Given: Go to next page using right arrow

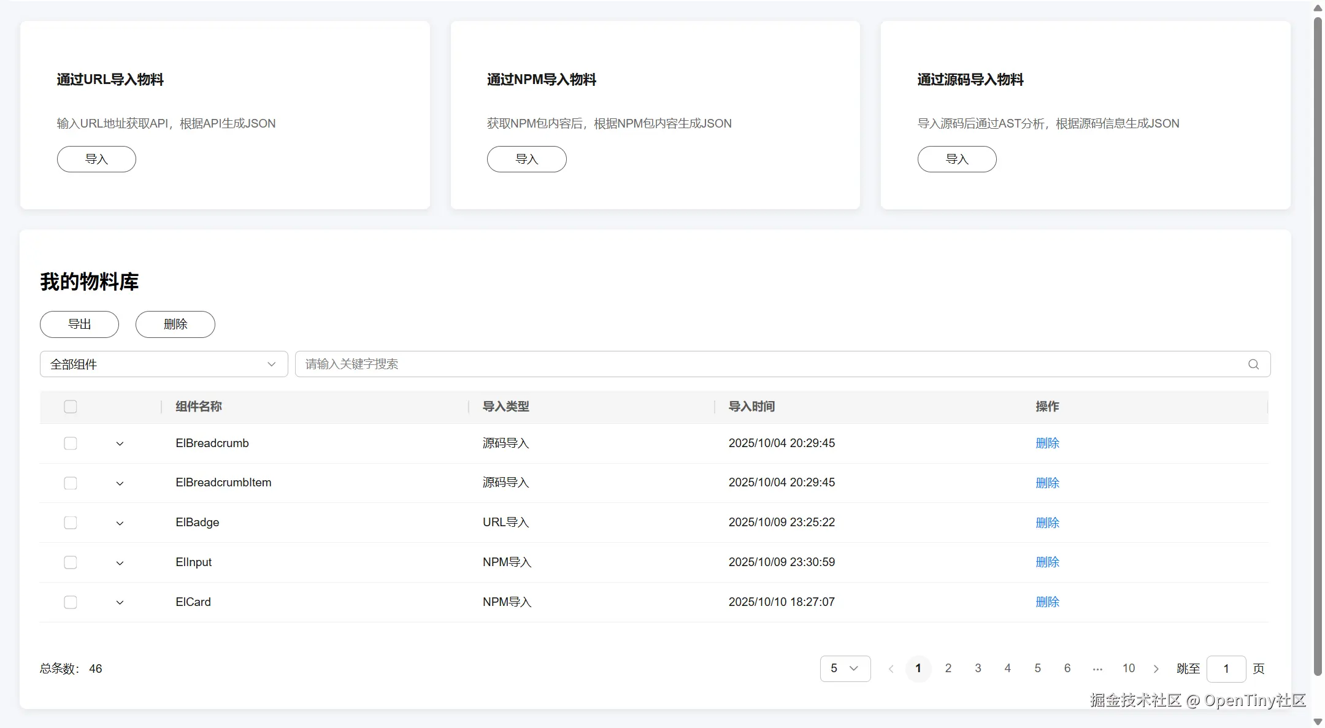Looking at the screenshot, I should tap(1156, 669).
